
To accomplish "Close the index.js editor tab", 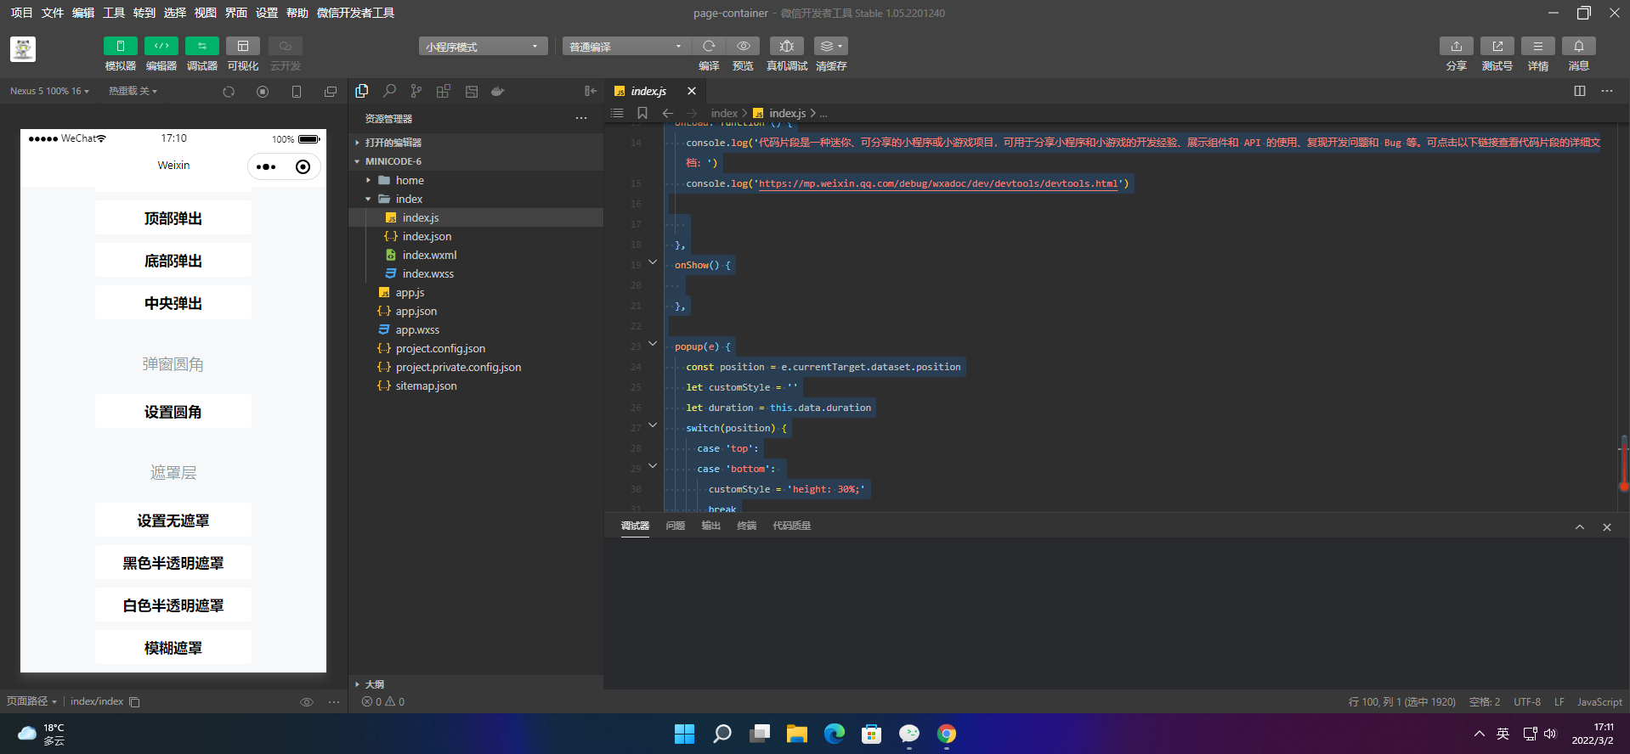I will click(692, 91).
